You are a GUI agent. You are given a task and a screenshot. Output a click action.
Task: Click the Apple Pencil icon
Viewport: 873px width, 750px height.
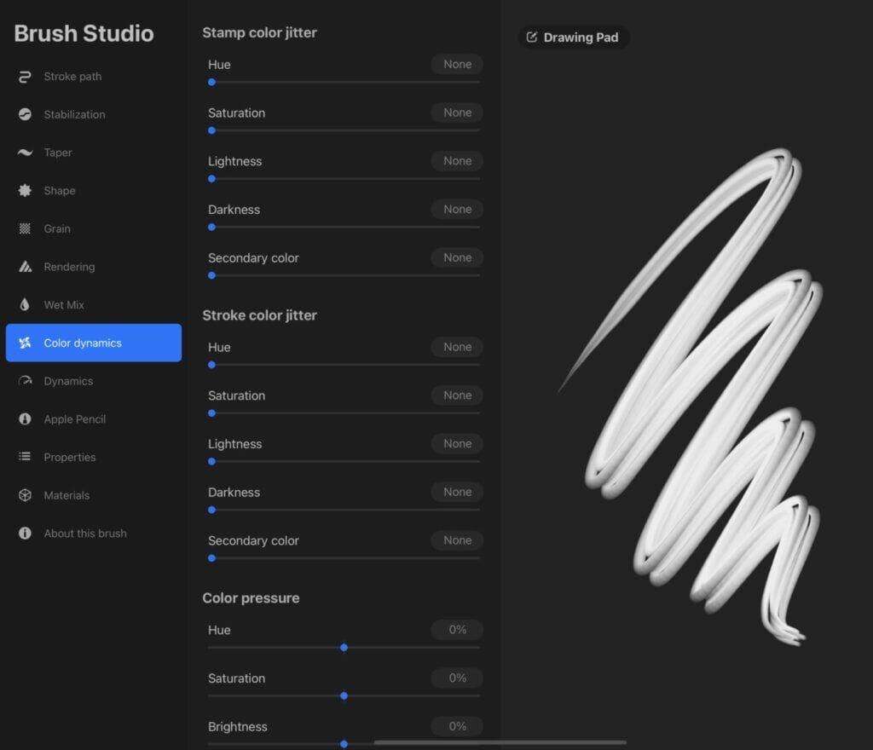coord(25,419)
